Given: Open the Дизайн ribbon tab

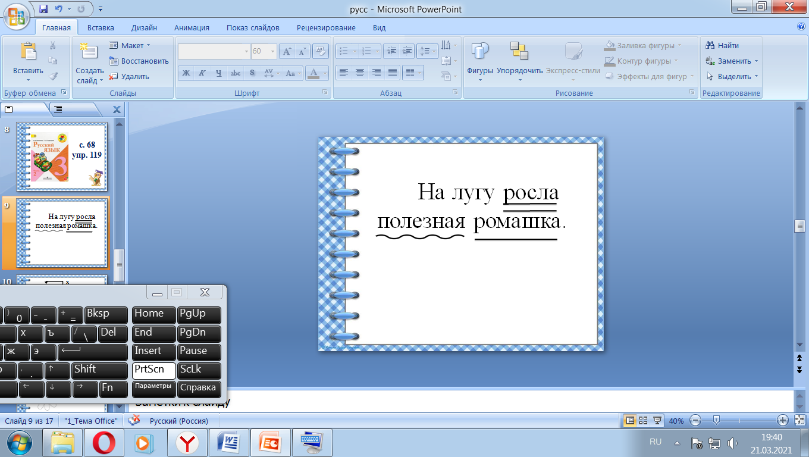Looking at the screenshot, I should [x=144, y=27].
